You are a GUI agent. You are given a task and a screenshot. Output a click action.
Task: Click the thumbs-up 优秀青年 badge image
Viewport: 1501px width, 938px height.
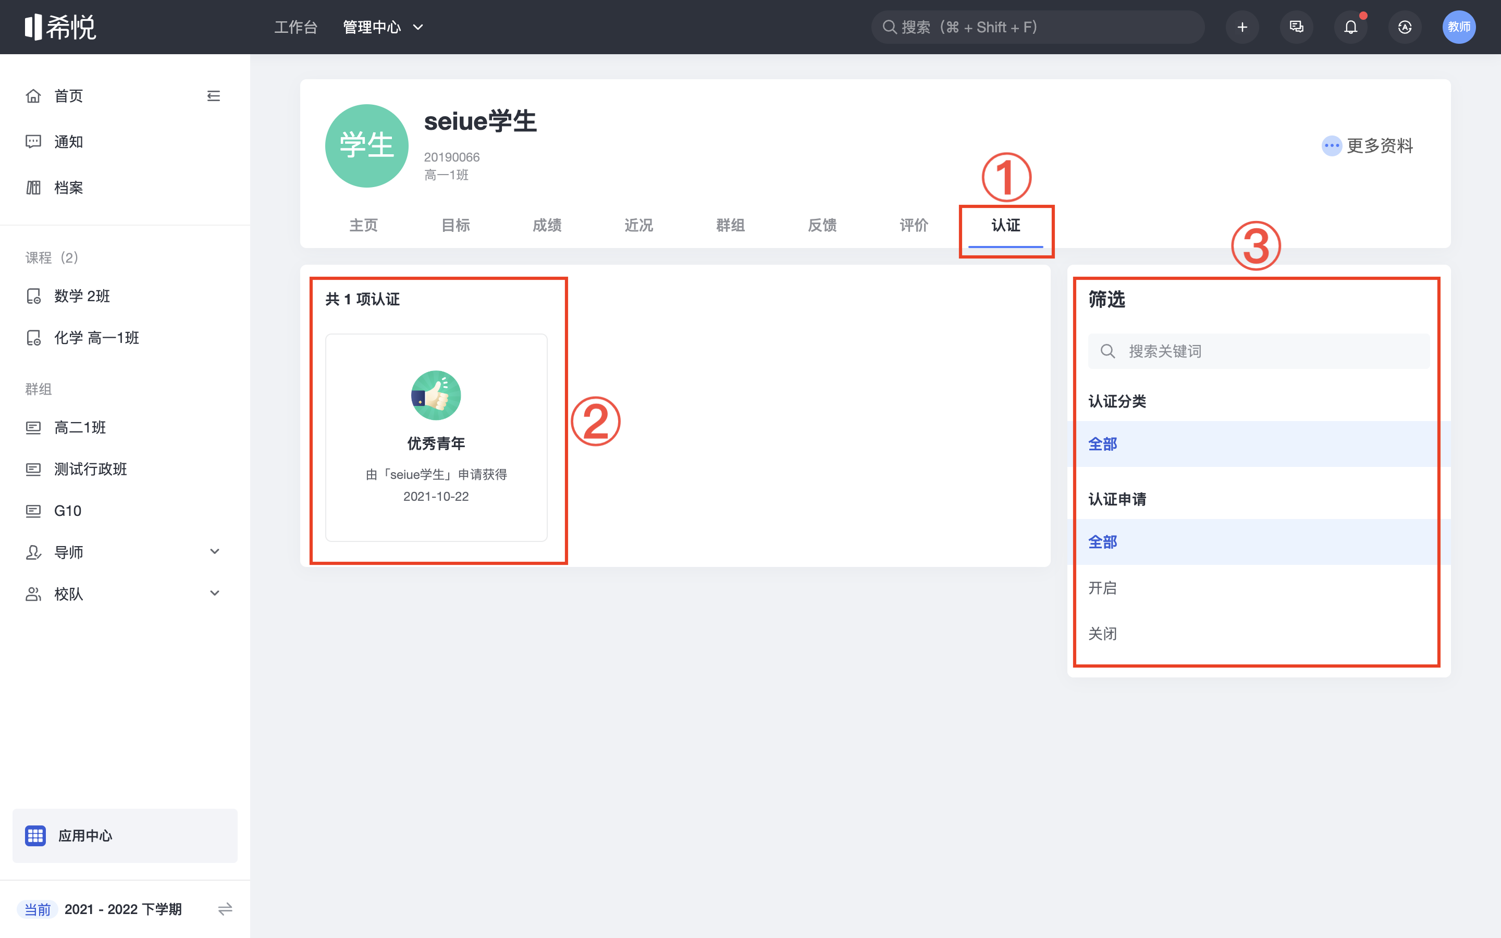coord(436,395)
